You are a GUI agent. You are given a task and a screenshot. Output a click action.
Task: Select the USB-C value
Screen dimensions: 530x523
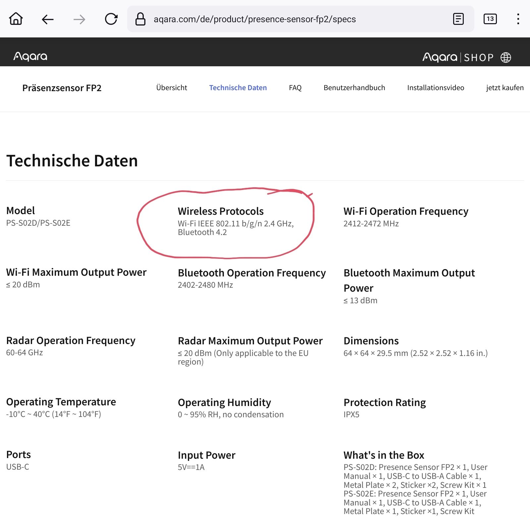(x=18, y=467)
